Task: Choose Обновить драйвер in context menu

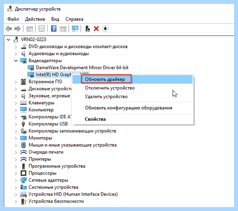Action: [x=132, y=79]
